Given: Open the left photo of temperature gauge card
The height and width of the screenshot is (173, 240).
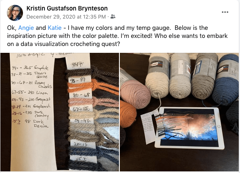Looking at the screenshot, I should point(60,112).
